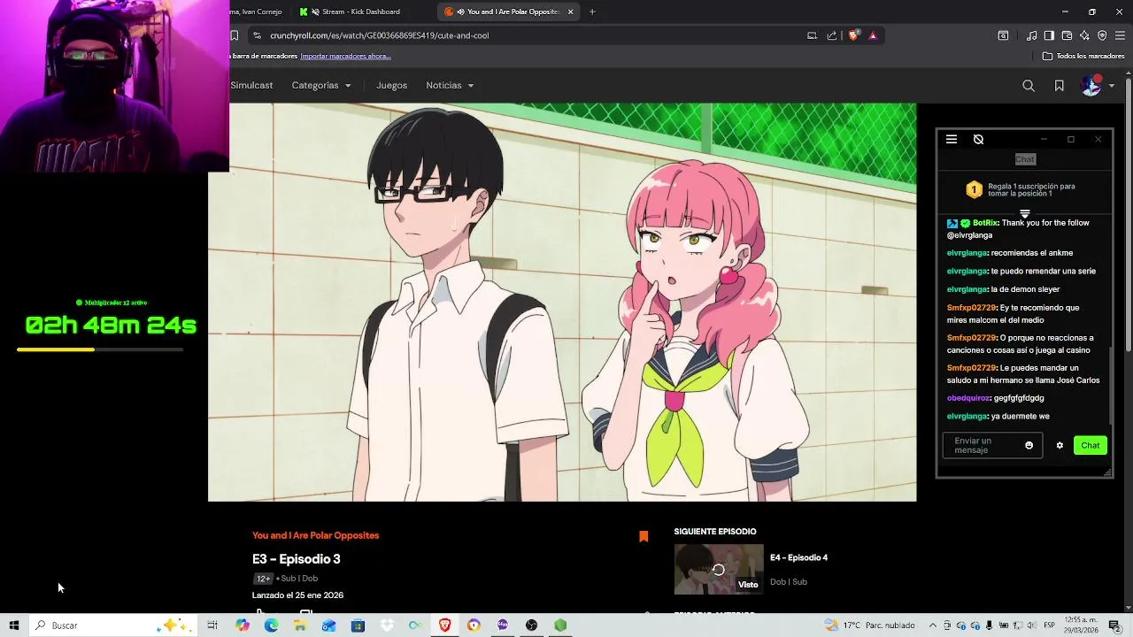Open the Brave Wallet icon

coord(1067,35)
